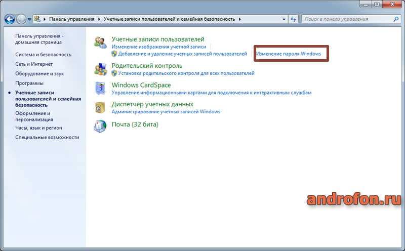The height and width of the screenshot is (251, 405).
Task: Click Изменение пароля Windows link
Action: 288,54
